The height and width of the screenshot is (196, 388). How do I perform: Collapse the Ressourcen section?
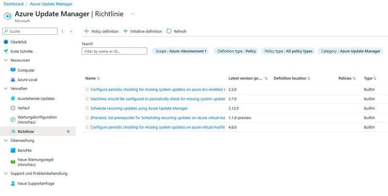tap(6, 60)
